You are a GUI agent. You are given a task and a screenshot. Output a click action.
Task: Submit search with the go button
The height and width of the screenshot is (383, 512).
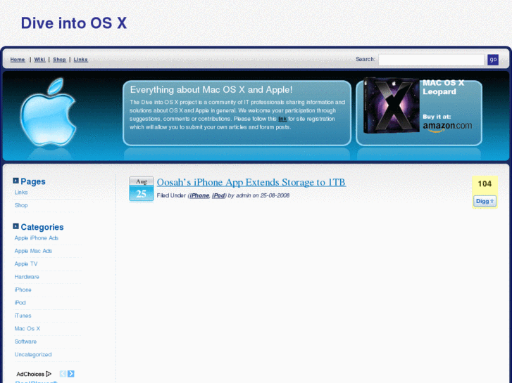click(x=493, y=60)
